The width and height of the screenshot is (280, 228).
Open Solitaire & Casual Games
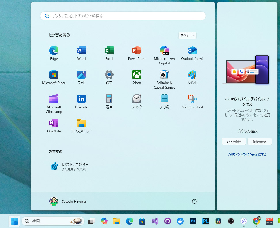coord(164,79)
